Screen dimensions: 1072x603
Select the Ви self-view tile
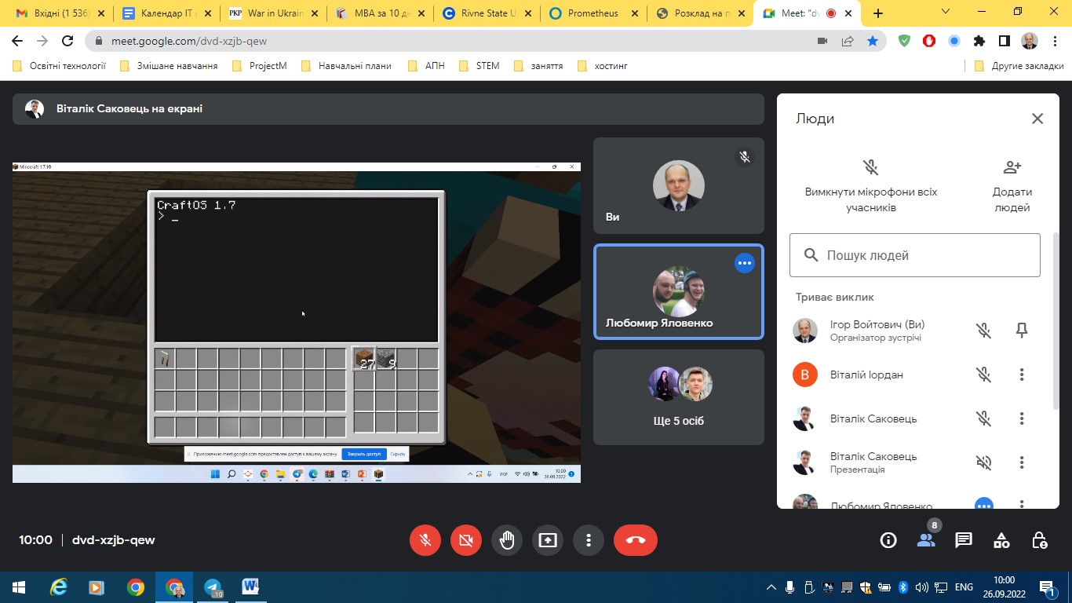[x=679, y=186]
